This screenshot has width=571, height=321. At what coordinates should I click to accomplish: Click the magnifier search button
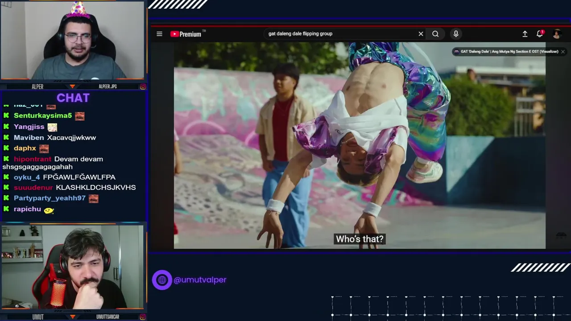[x=435, y=34]
